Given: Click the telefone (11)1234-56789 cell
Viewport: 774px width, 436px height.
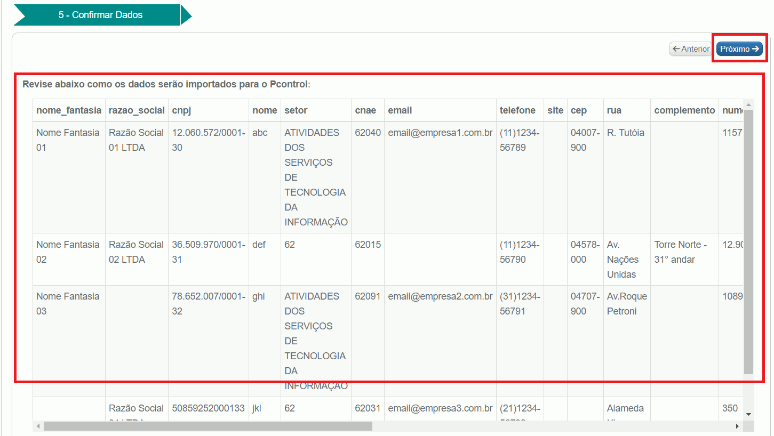Looking at the screenshot, I should pyautogui.click(x=520, y=177).
